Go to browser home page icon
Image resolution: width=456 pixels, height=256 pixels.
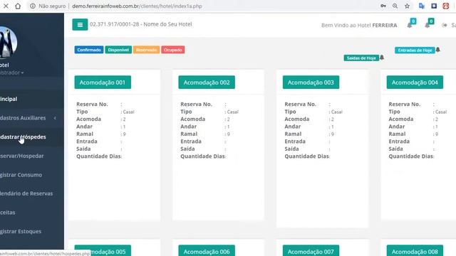click(18, 6)
